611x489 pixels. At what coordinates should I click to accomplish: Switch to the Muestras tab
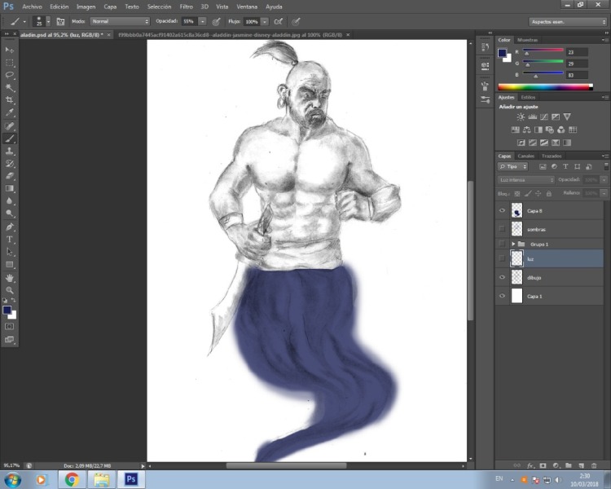click(527, 40)
